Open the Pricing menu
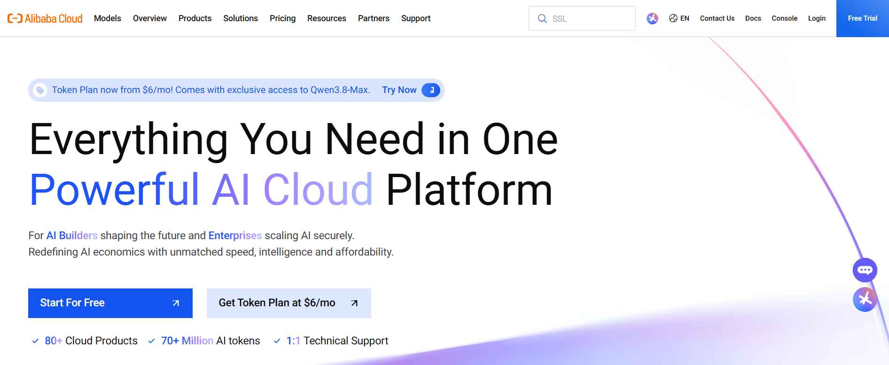Image resolution: width=889 pixels, height=365 pixels. click(282, 18)
